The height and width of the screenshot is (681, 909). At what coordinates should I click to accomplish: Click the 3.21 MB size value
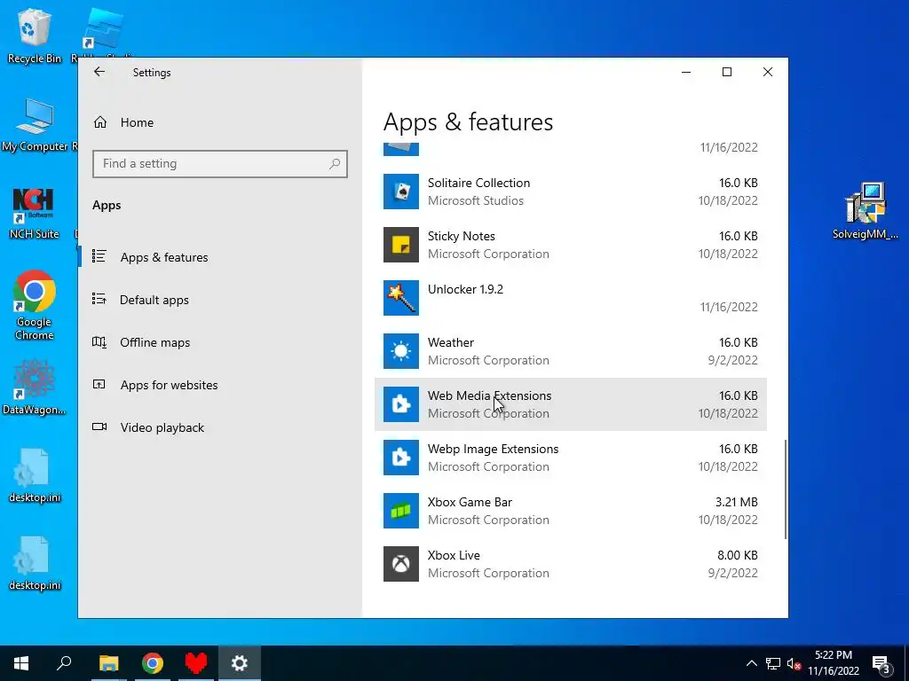click(736, 502)
